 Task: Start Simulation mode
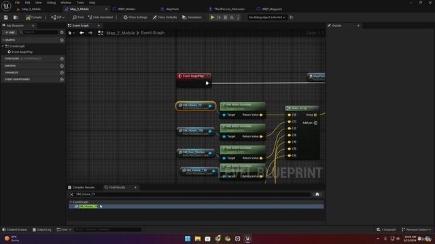192,18
